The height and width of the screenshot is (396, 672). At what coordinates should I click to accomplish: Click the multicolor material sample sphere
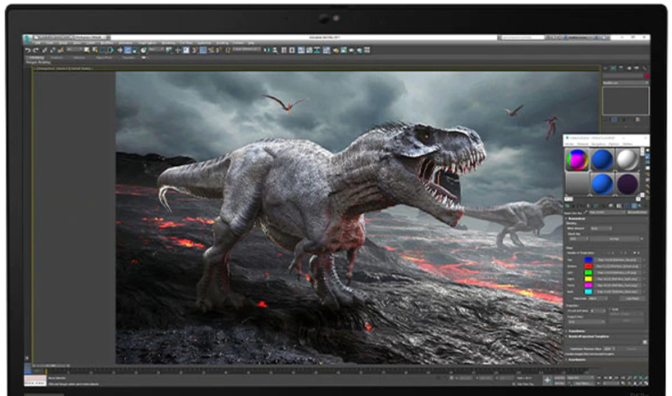(x=577, y=159)
